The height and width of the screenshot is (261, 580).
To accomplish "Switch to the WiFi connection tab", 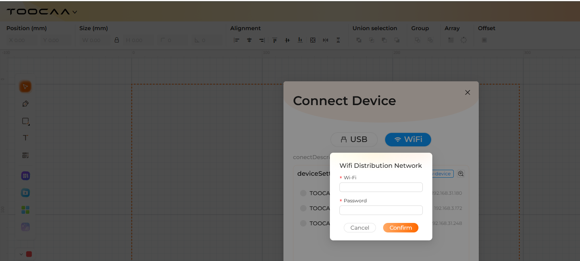I will coord(408,140).
